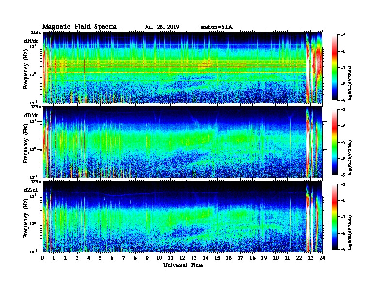Click the "32Hz" label above the dD/dt panel
This screenshot has height=296, width=384.
(x=35, y=107)
